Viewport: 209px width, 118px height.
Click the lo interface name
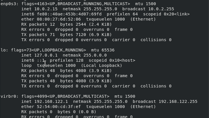point(3,50)
